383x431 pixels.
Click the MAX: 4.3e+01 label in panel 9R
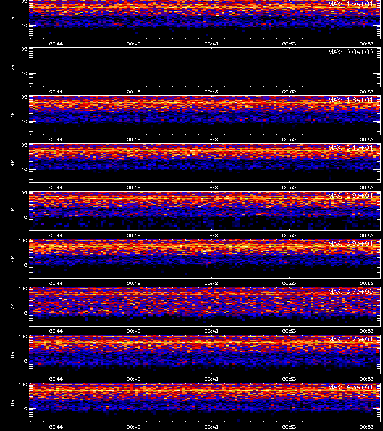(350, 387)
